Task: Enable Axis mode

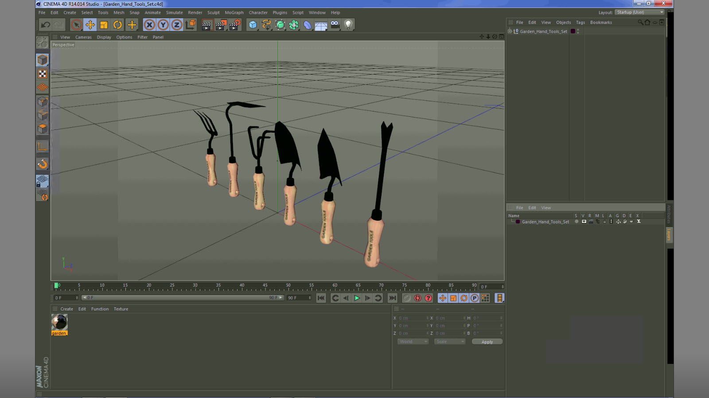Action: click(43, 147)
